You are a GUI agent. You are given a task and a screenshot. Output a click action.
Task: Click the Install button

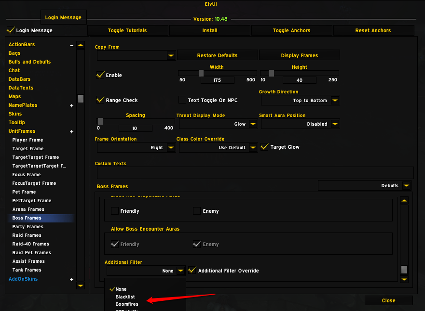click(x=210, y=30)
